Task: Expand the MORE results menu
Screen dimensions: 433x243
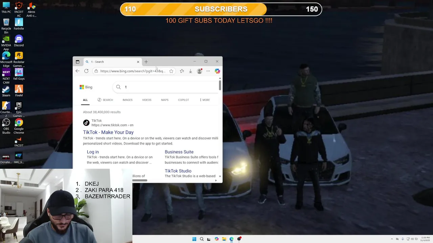Action: coord(205,100)
